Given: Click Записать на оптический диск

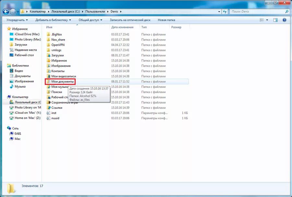Looking at the screenshot, I should [x=130, y=20].
